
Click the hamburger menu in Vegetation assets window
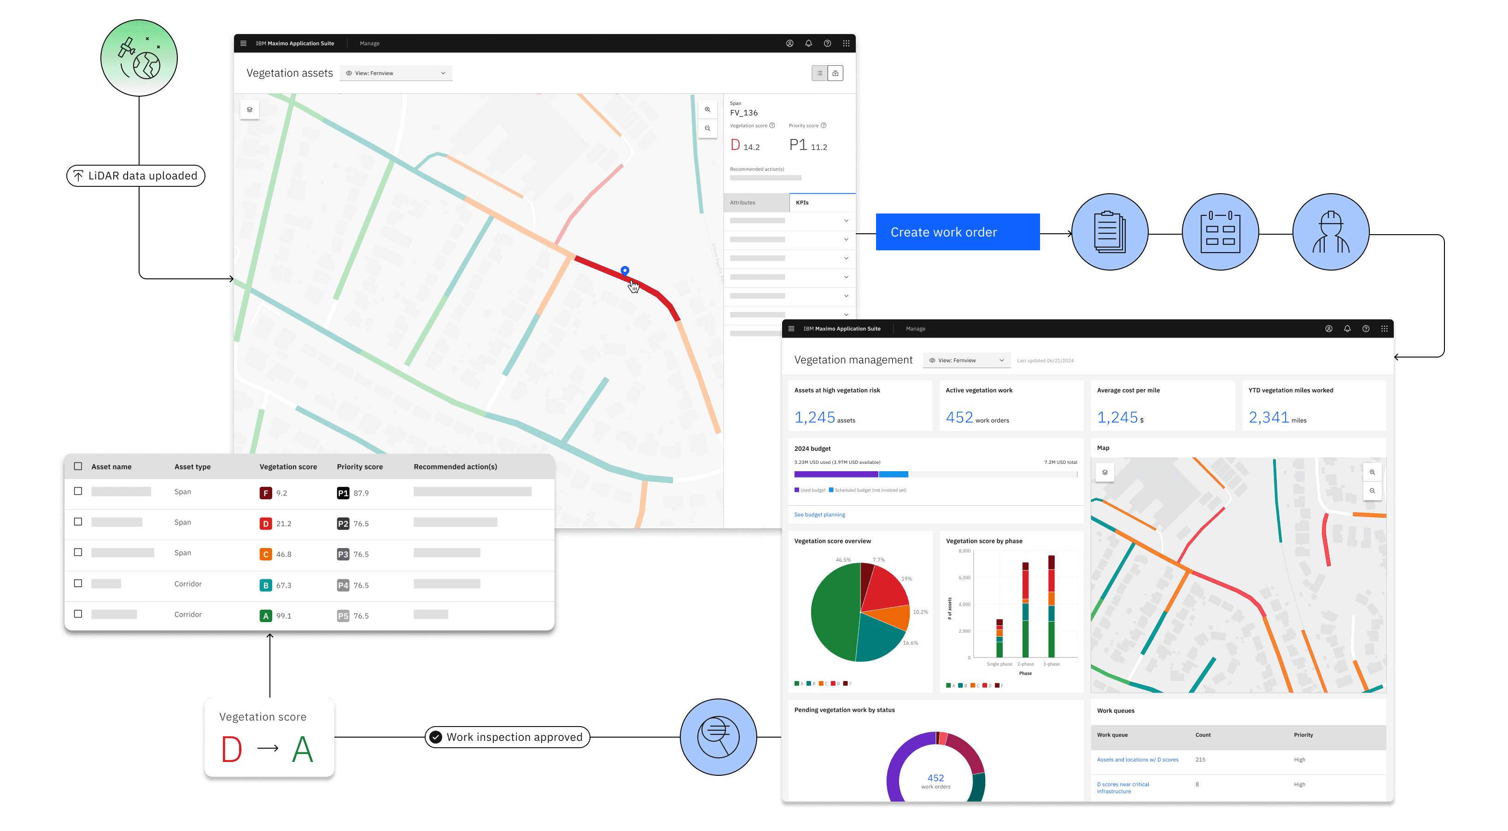point(244,43)
